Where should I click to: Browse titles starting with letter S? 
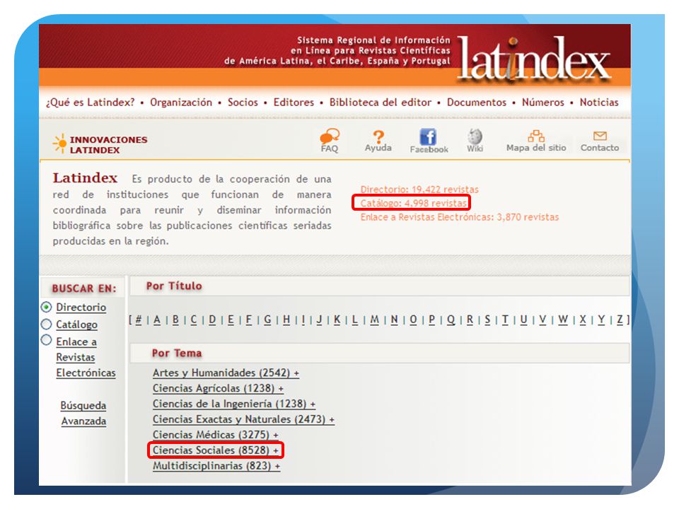tap(487, 320)
